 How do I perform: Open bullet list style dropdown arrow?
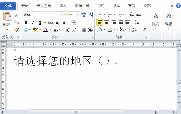104,15
